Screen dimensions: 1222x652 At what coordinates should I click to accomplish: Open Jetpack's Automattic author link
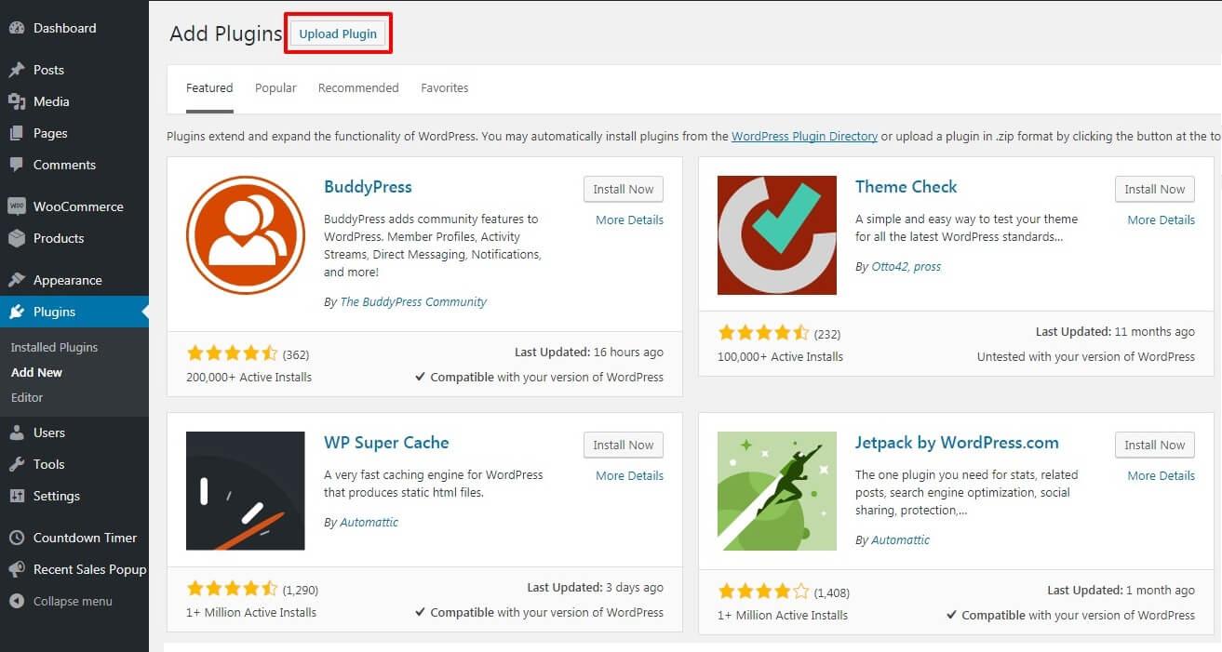point(901,540)
